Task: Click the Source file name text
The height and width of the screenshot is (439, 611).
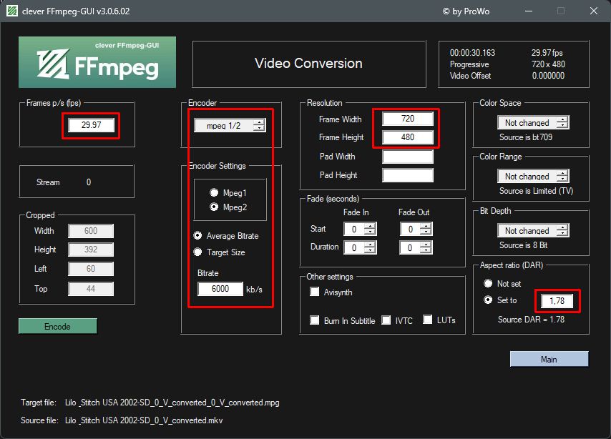Action: (145, 420)
